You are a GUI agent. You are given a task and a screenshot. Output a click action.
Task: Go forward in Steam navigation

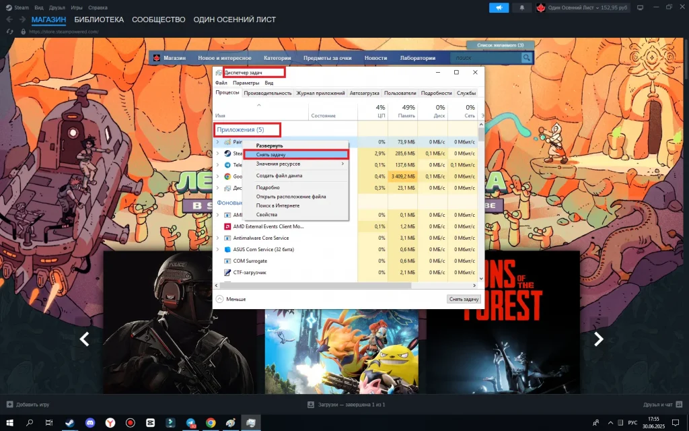point(22,20)
